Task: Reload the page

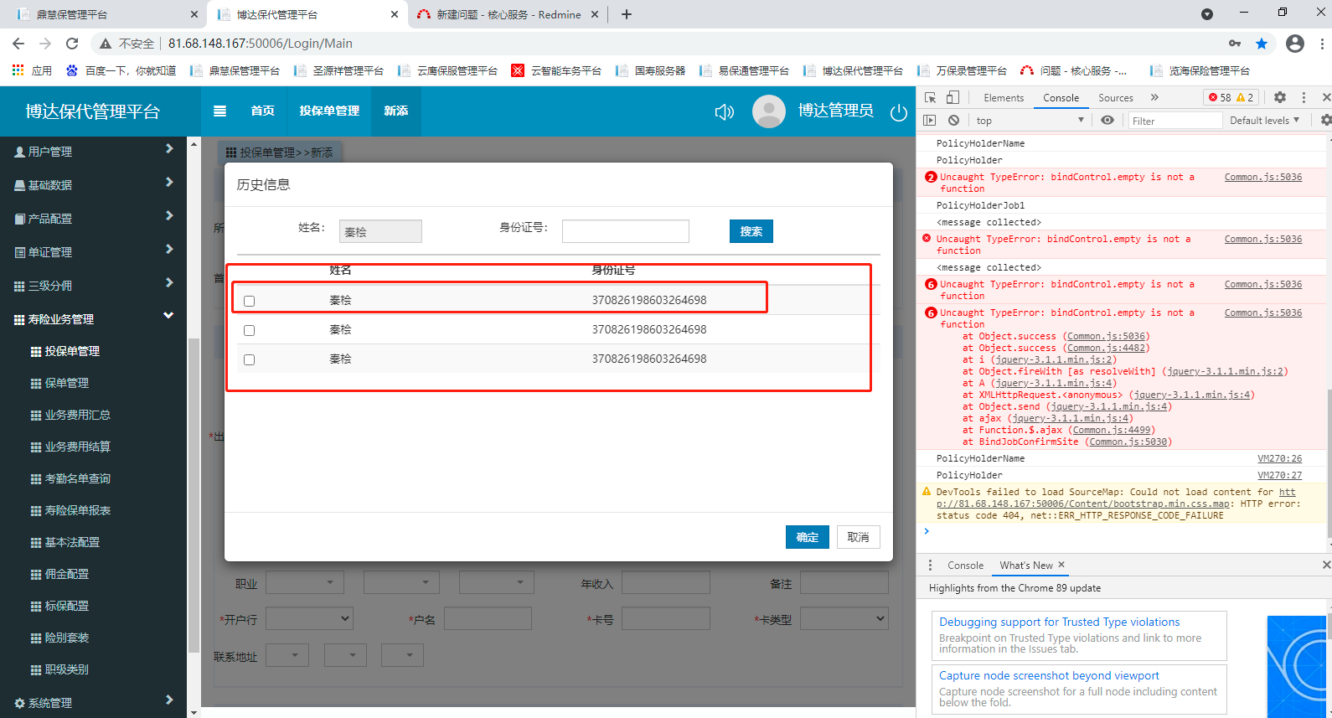Action: coord(72,44)
